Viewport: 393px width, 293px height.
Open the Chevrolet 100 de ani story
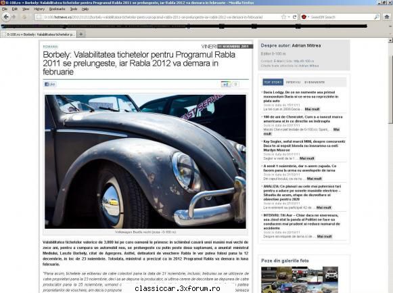coord(303,119)
